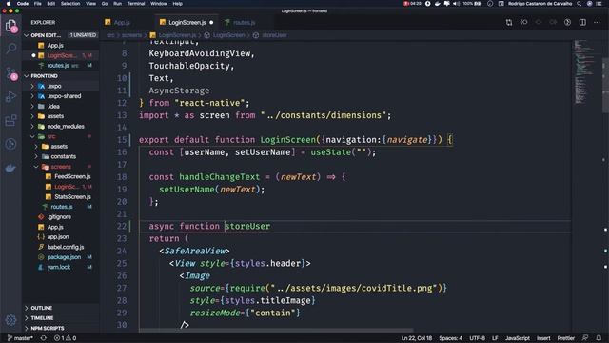Go to previous change arrow in toolbar
Viewport: 609px width, 343px height.
523,23
